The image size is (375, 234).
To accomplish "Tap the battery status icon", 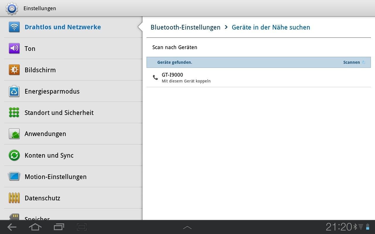I will click(x=368, y=227).
